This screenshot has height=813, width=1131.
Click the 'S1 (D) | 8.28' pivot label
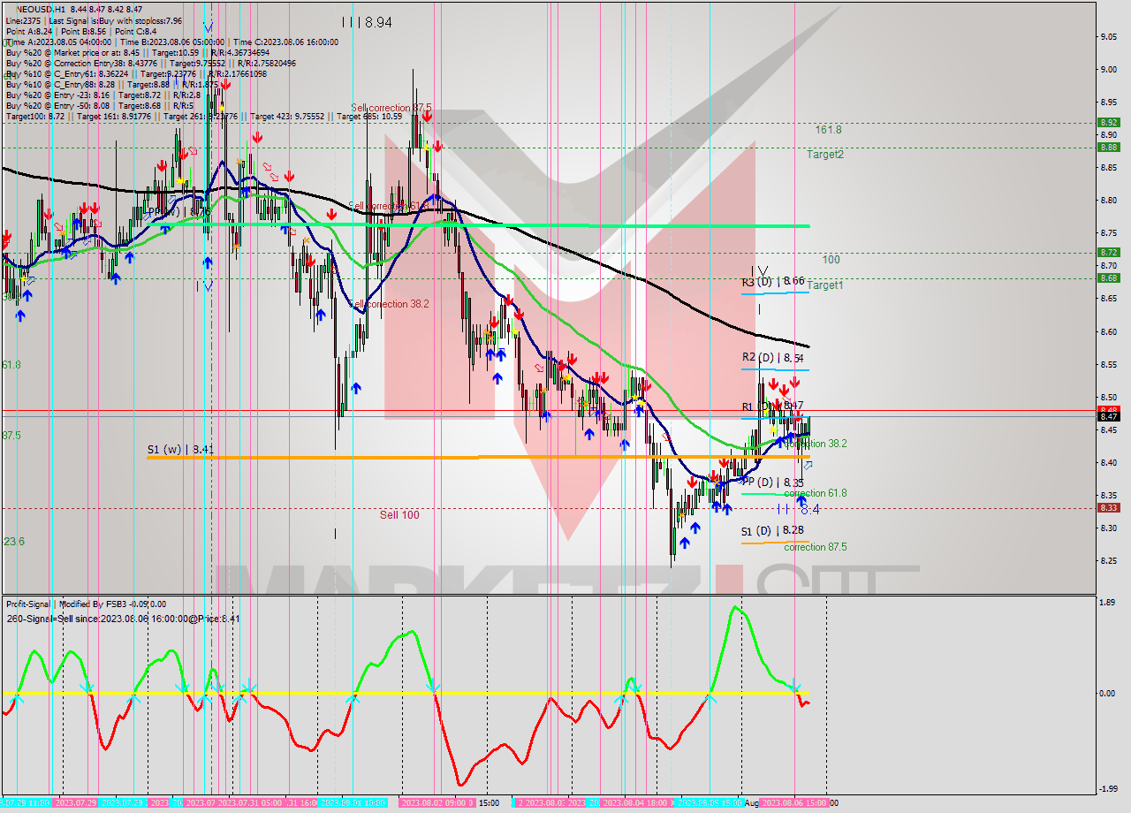[x=773, y=530]
